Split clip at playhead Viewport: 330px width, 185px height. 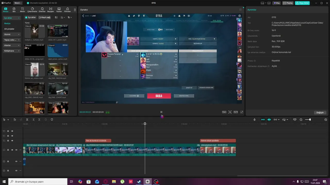click(x=27, y=120)
